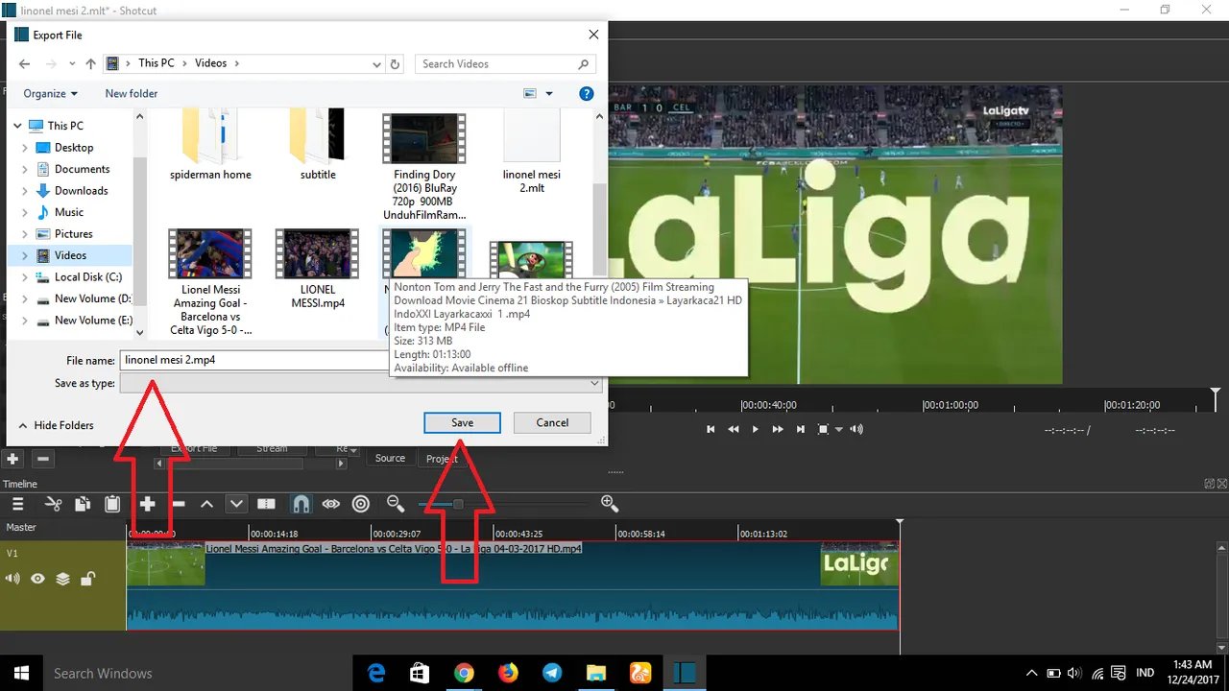Click the Overwrite down-arrow icon in the timeline
Screen dimensions: 1229x691
tap(236, 504)
